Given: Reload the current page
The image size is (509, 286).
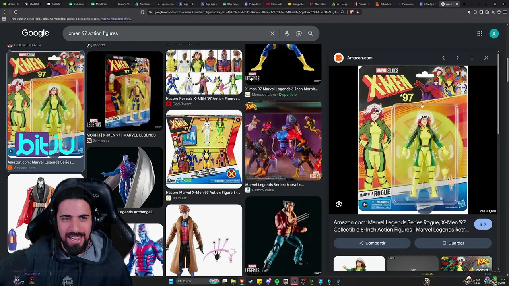Looking at the screenshot, I should pyautogui.click(x=16, y=12).
